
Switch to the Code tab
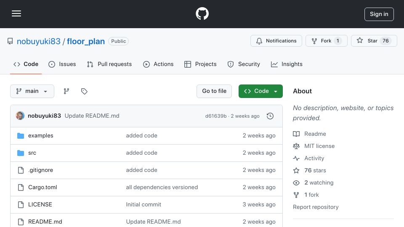pyautogui.click(x=26, y=64)
